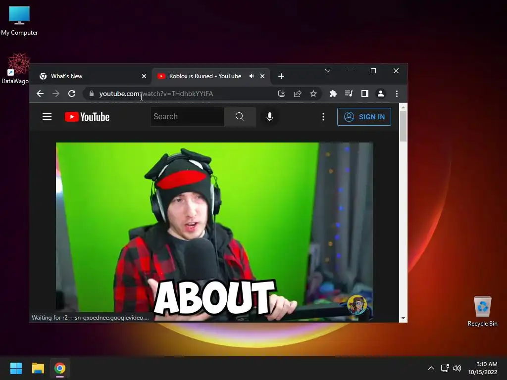Screen dimensions: 507x380
Task: View site information via the lock icon
Action: tap(92, 94)
